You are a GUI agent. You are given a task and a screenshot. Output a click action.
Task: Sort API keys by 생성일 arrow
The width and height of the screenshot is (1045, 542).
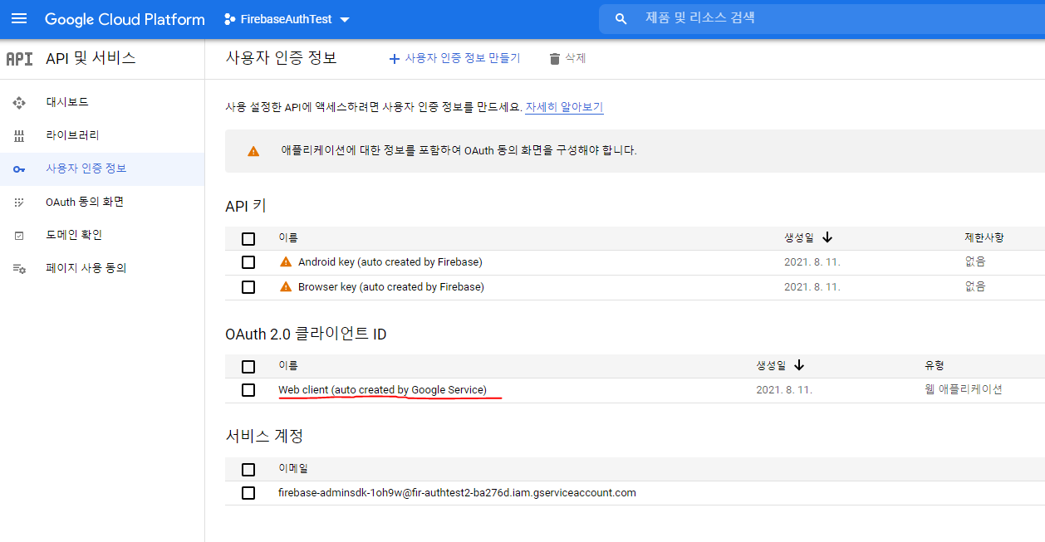pyautogui.click(x=827, y=237)
